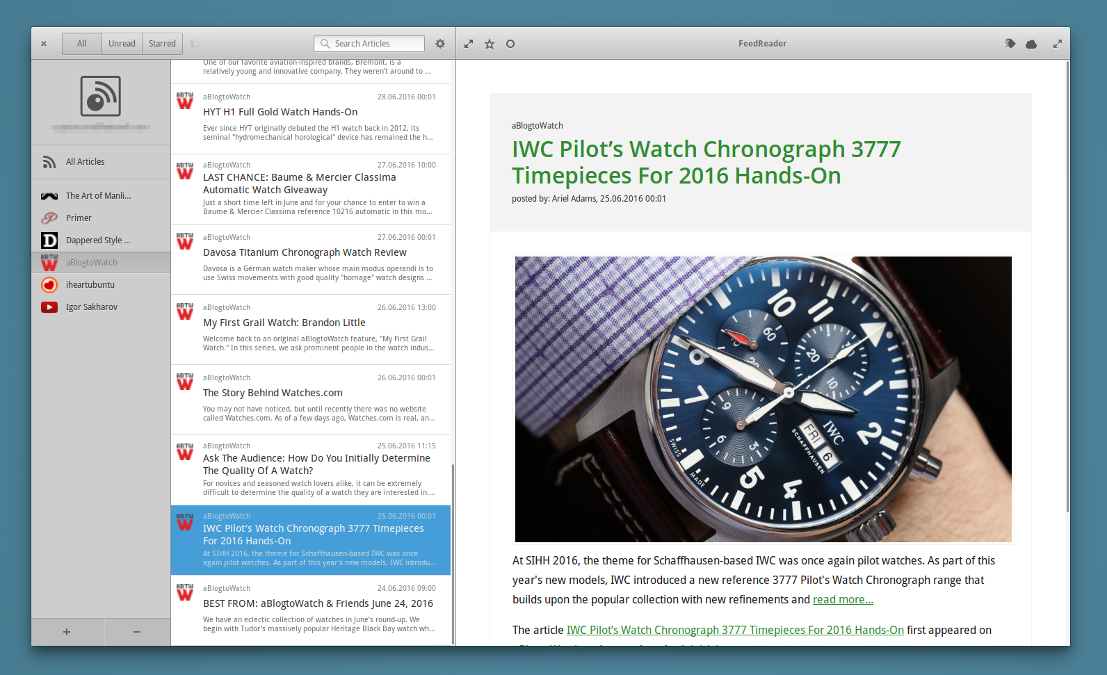Open the iheartubuntu feed
1107x675 pixels.
coord(101,284)
